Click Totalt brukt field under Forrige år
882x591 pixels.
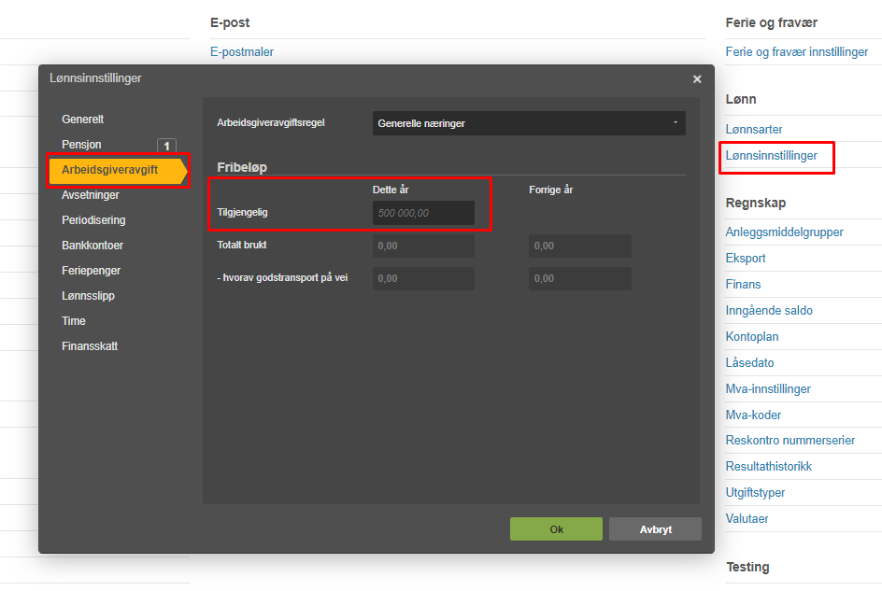580,246
